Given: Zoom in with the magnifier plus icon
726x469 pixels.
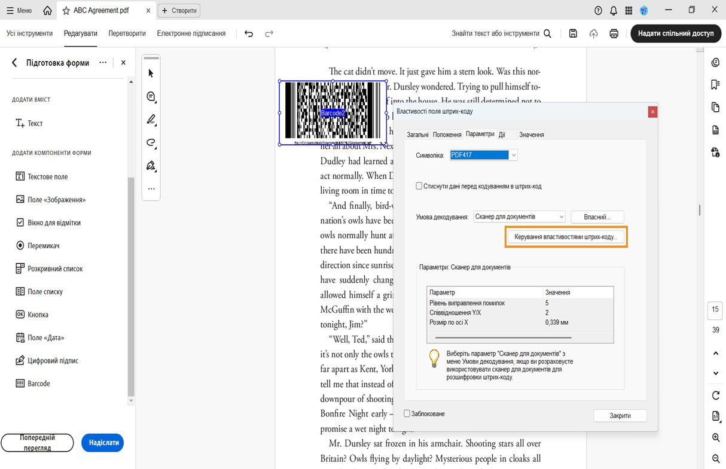Looking at the screenshot, I should click(x=716, y=438).
